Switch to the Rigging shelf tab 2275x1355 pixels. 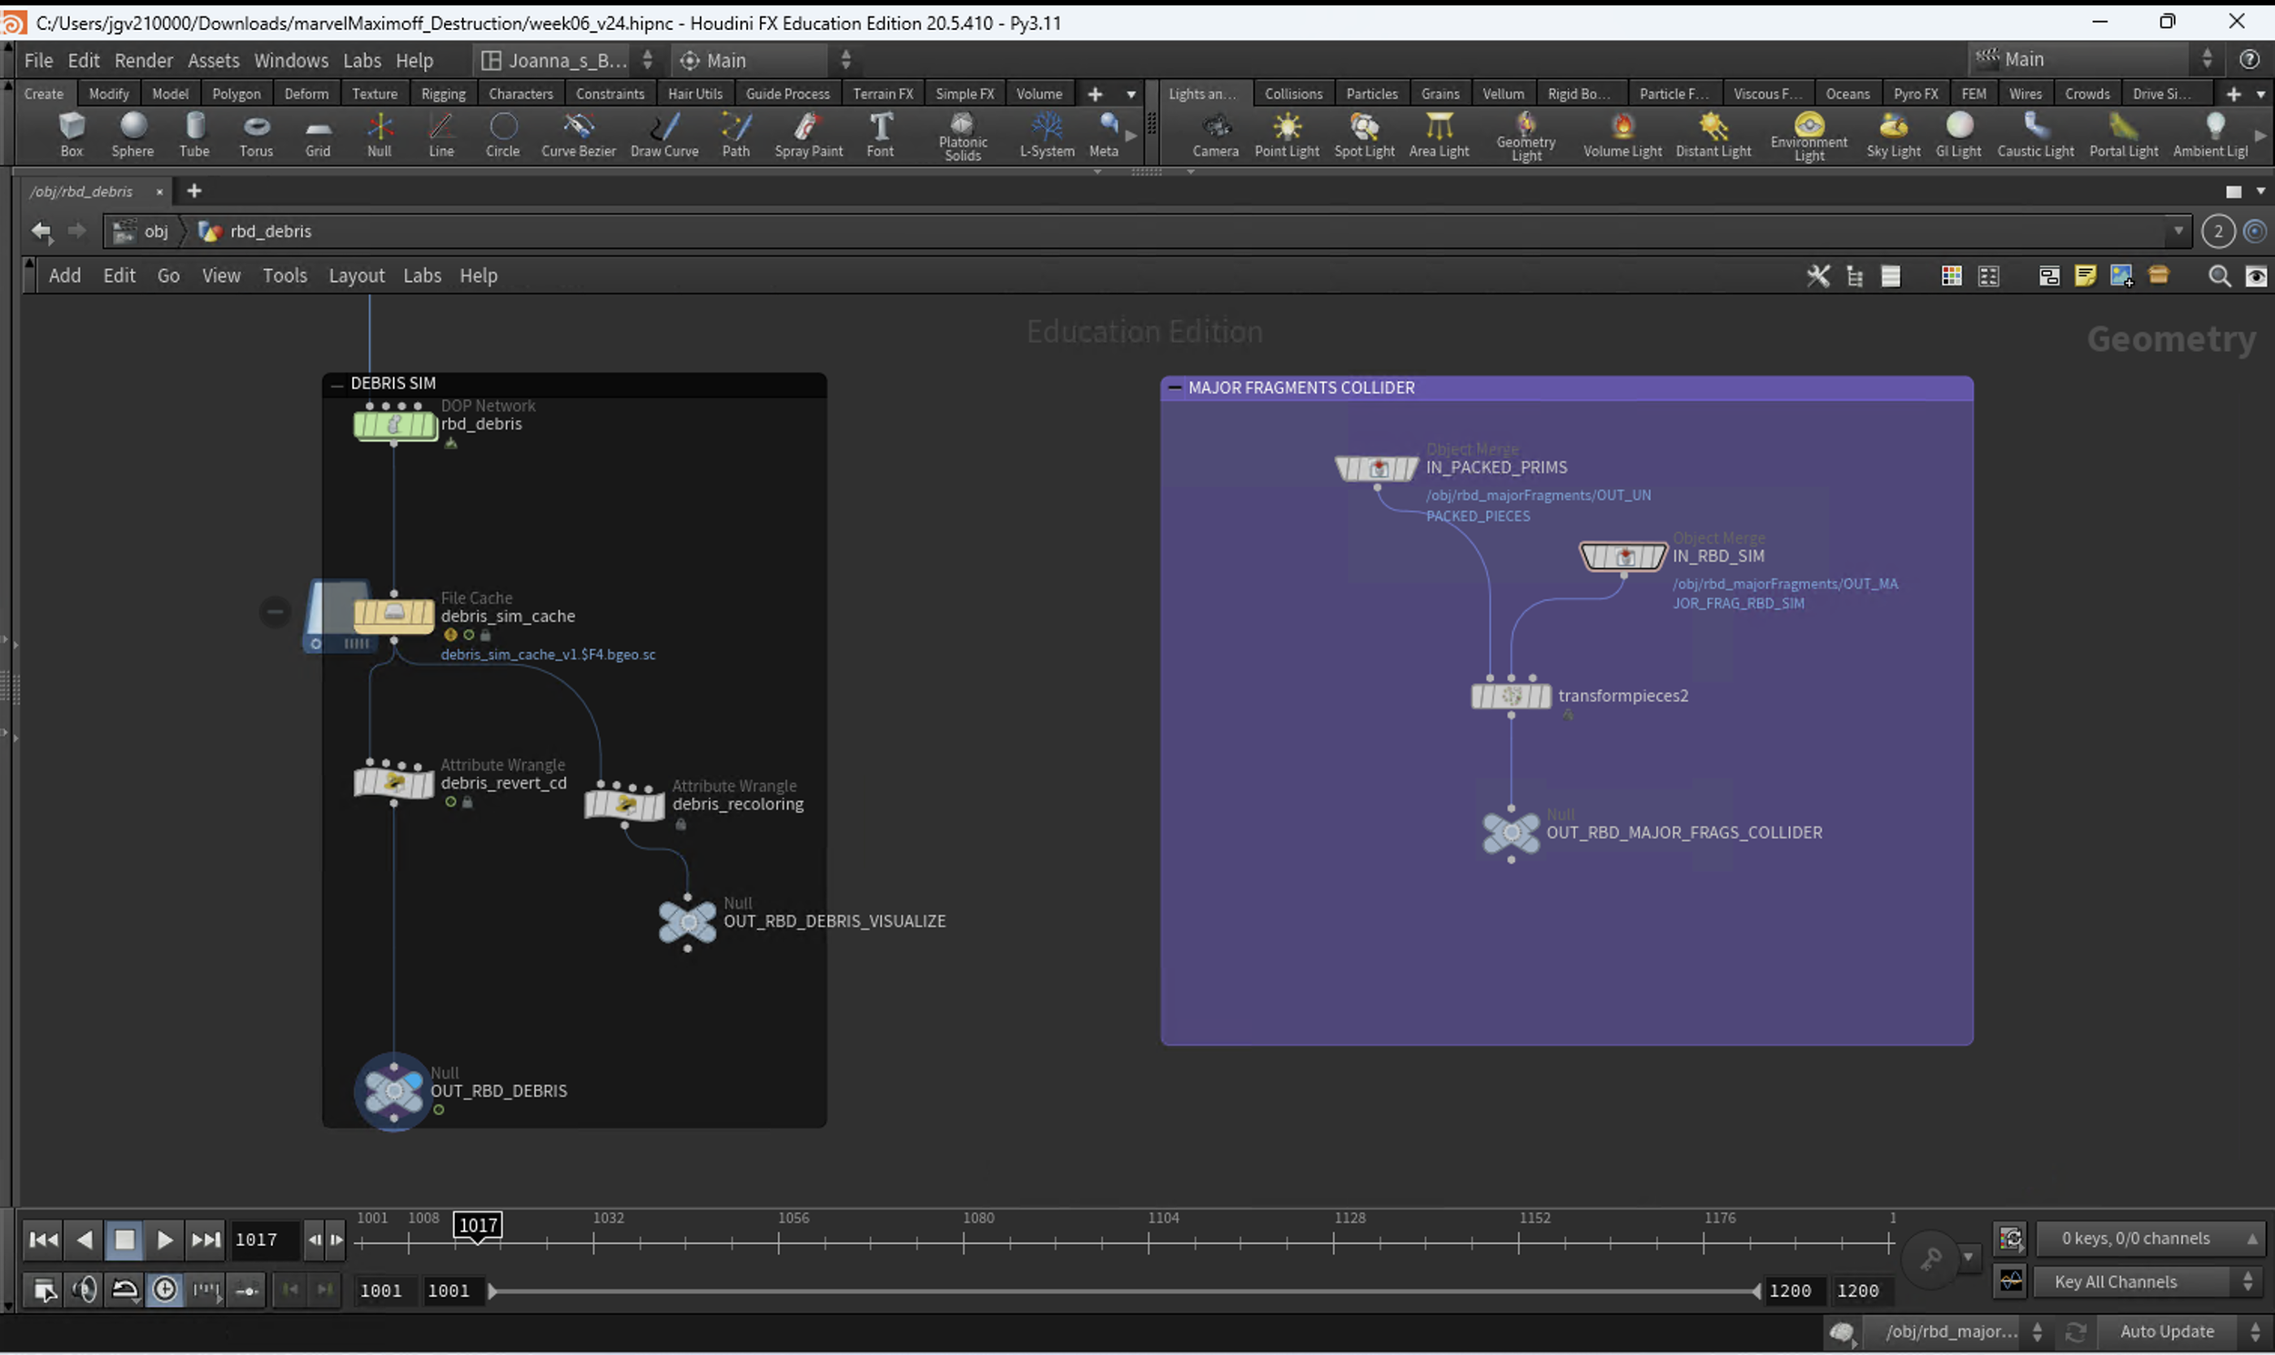click(443, 93)
